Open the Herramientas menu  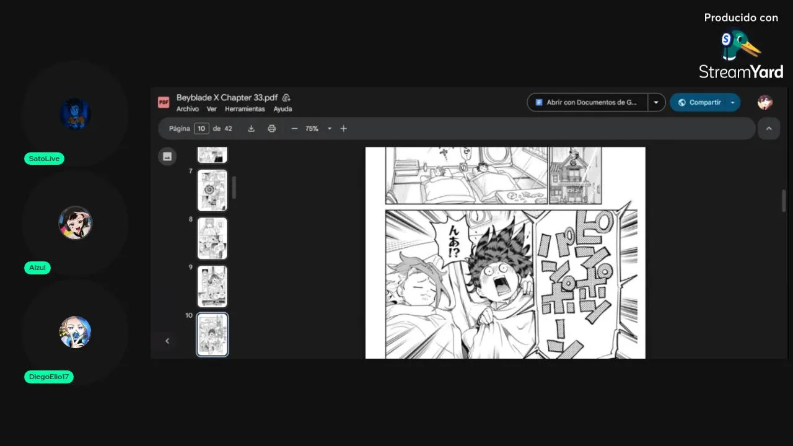[x=245, y=109]
